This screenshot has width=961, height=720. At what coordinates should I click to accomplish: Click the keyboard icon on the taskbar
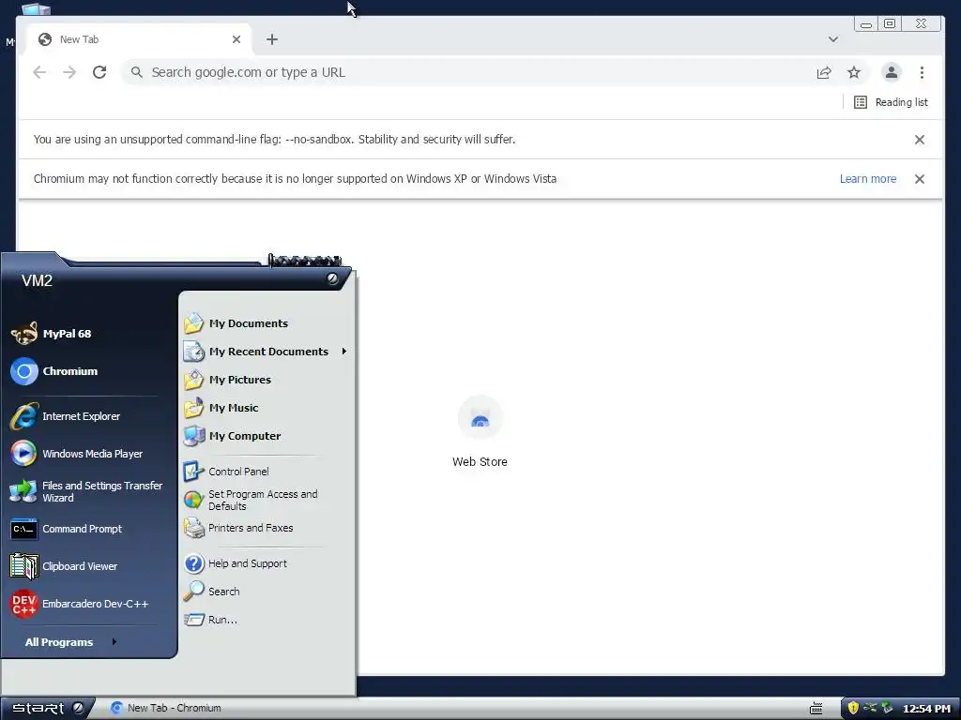point(816,709)
